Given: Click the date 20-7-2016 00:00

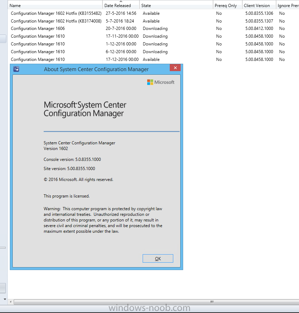Looking at the screenshot, I should 121,29.
